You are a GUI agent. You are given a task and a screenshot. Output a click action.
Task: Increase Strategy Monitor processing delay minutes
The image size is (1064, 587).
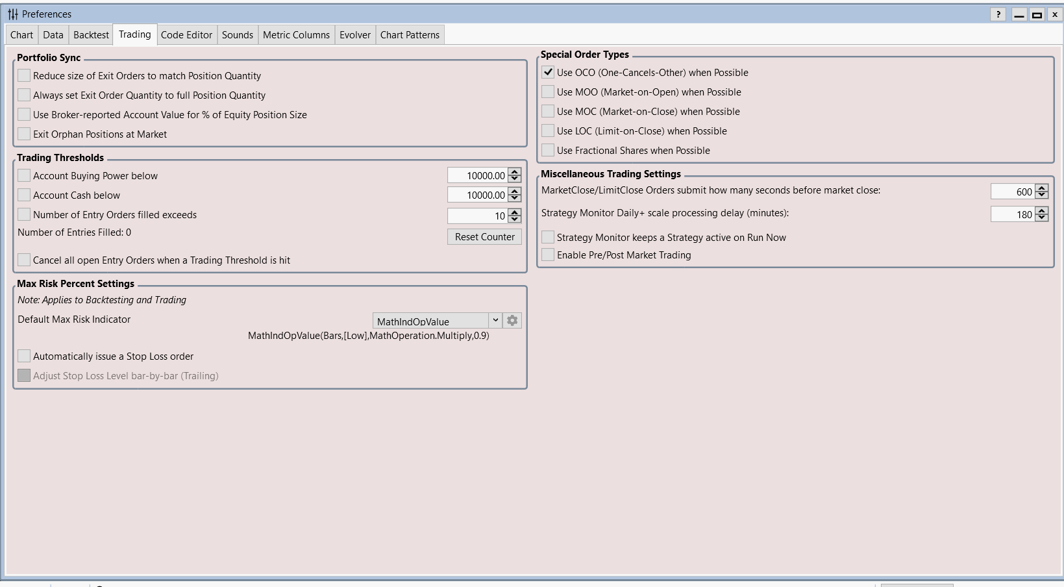[x=1042, y=210]
